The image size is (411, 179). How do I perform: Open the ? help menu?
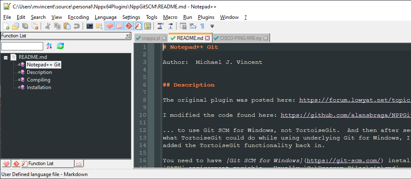click(246, 17)
